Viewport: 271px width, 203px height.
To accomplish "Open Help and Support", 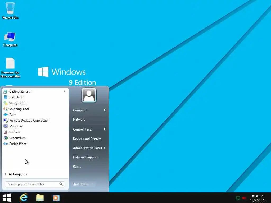I will (85, 157).
